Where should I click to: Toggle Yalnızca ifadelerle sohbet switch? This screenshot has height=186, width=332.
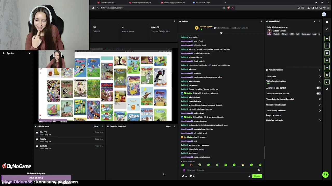319,94
